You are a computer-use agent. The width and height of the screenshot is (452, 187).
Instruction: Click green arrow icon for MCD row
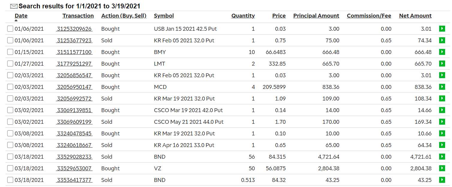(x=442, y=87)
